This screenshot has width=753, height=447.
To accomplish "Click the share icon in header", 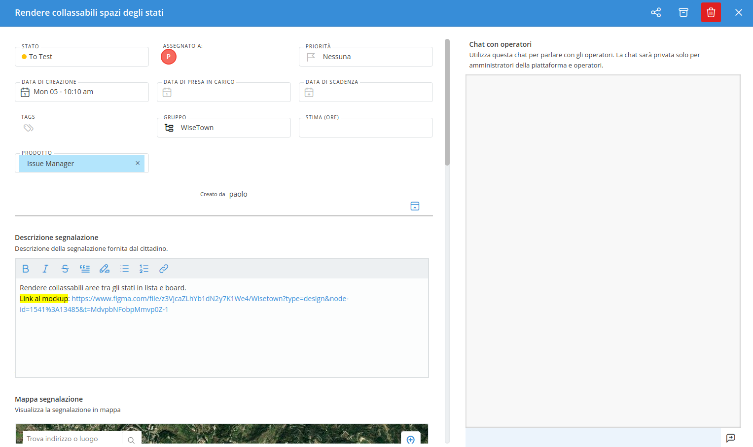I will pyautogui.click(x=655, y=12).
